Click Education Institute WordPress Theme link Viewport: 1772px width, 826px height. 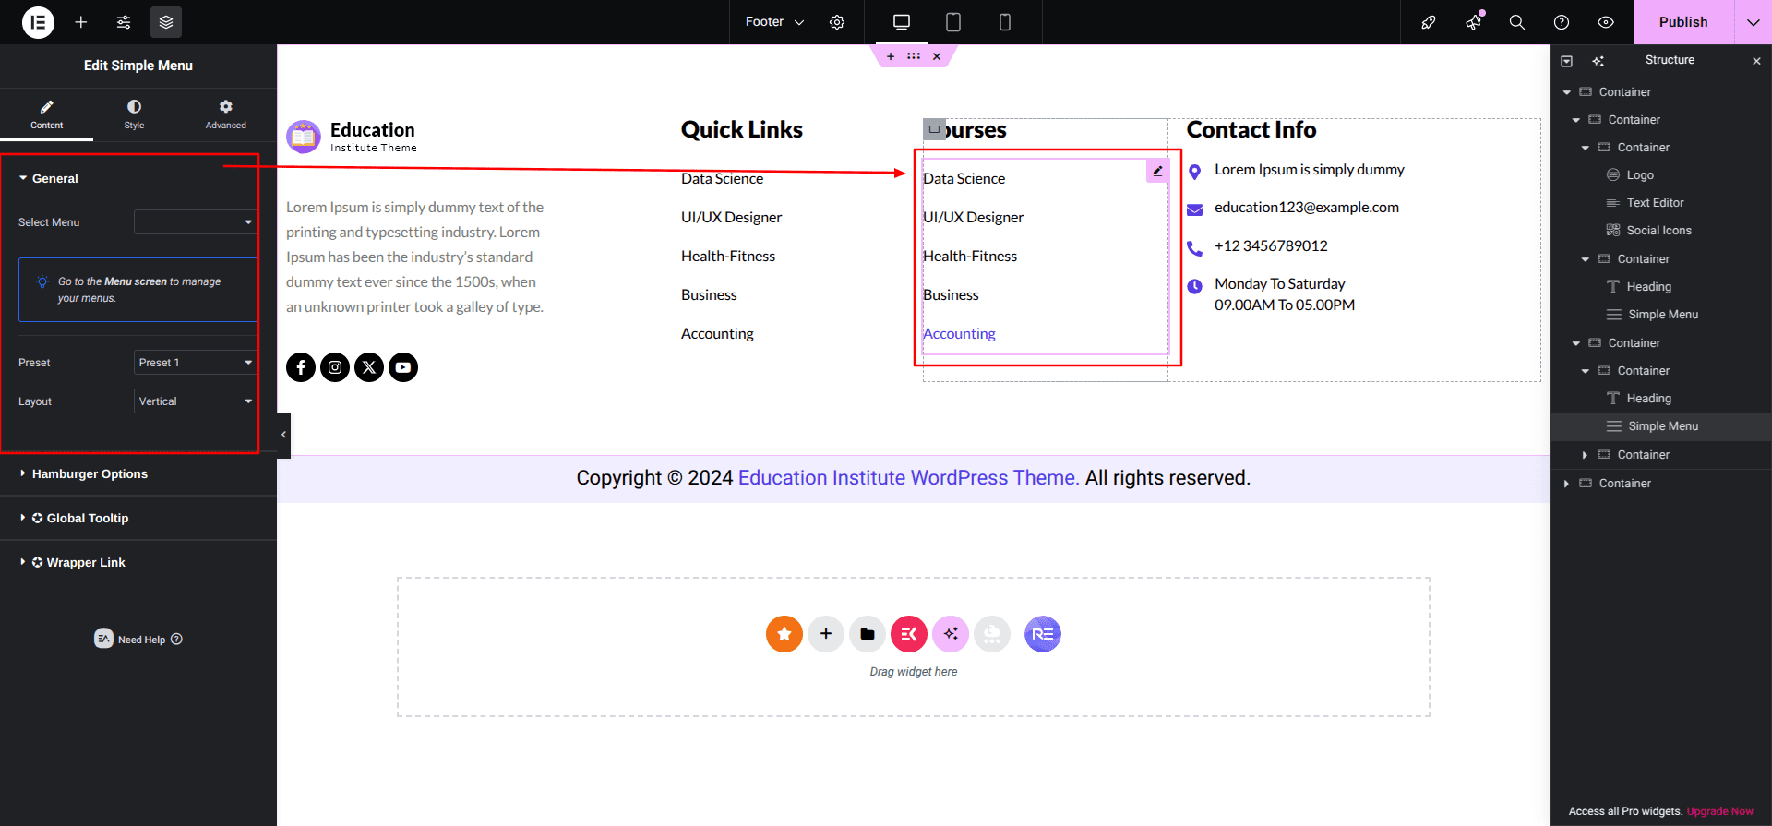(909, 478)
